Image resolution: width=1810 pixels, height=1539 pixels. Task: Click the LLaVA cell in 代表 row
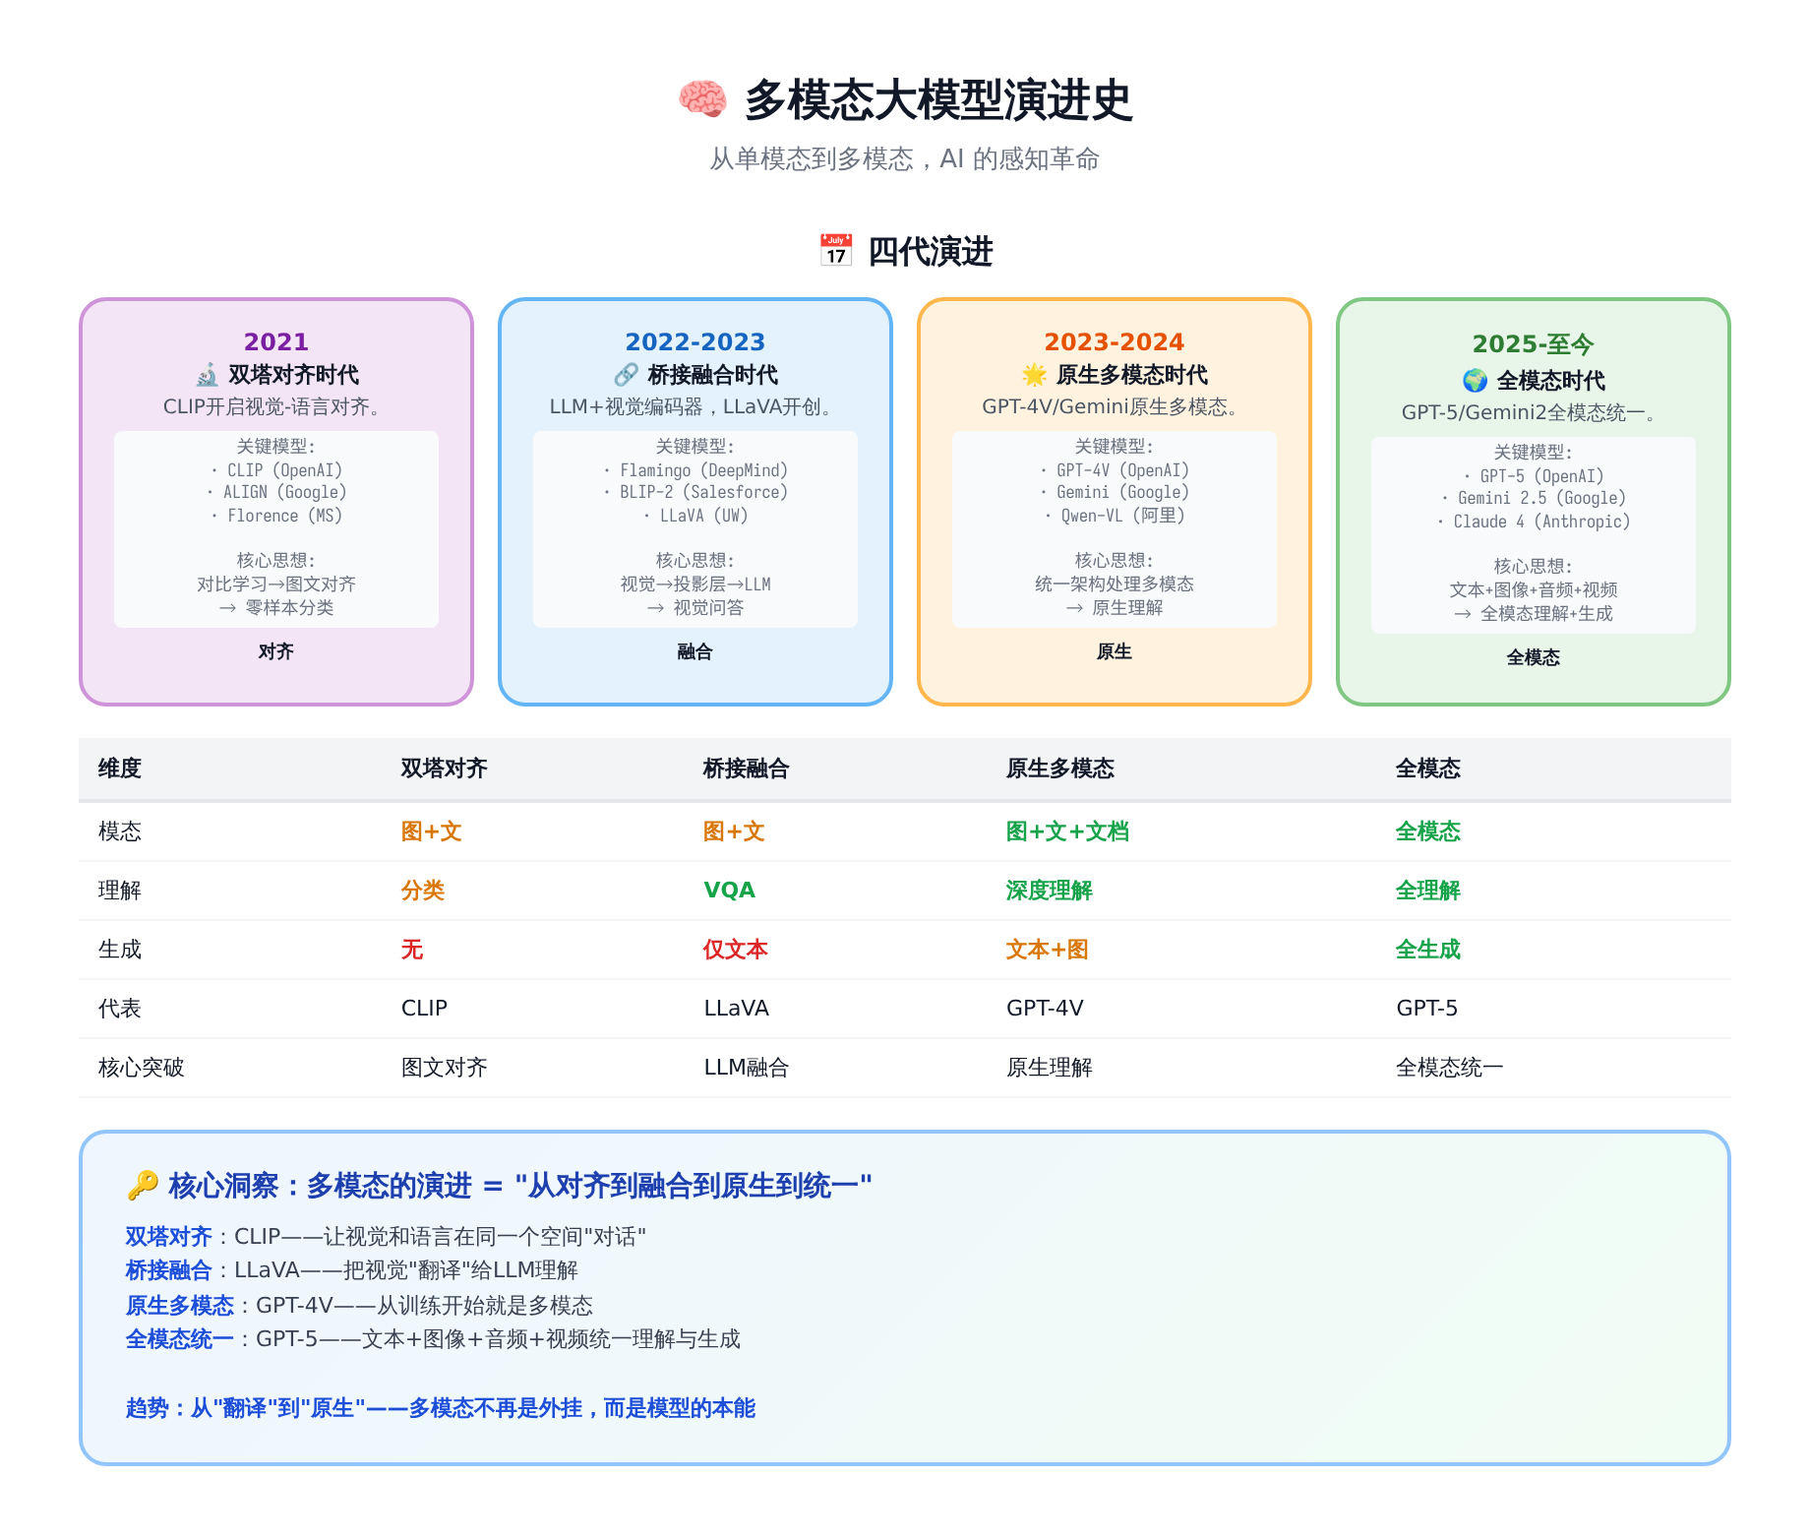pos(737,1009)
